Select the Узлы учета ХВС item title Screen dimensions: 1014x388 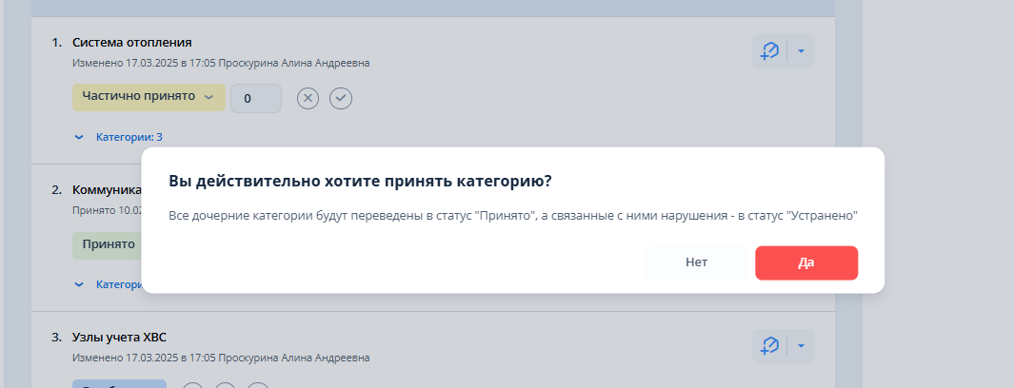click(x=119, y=338)
